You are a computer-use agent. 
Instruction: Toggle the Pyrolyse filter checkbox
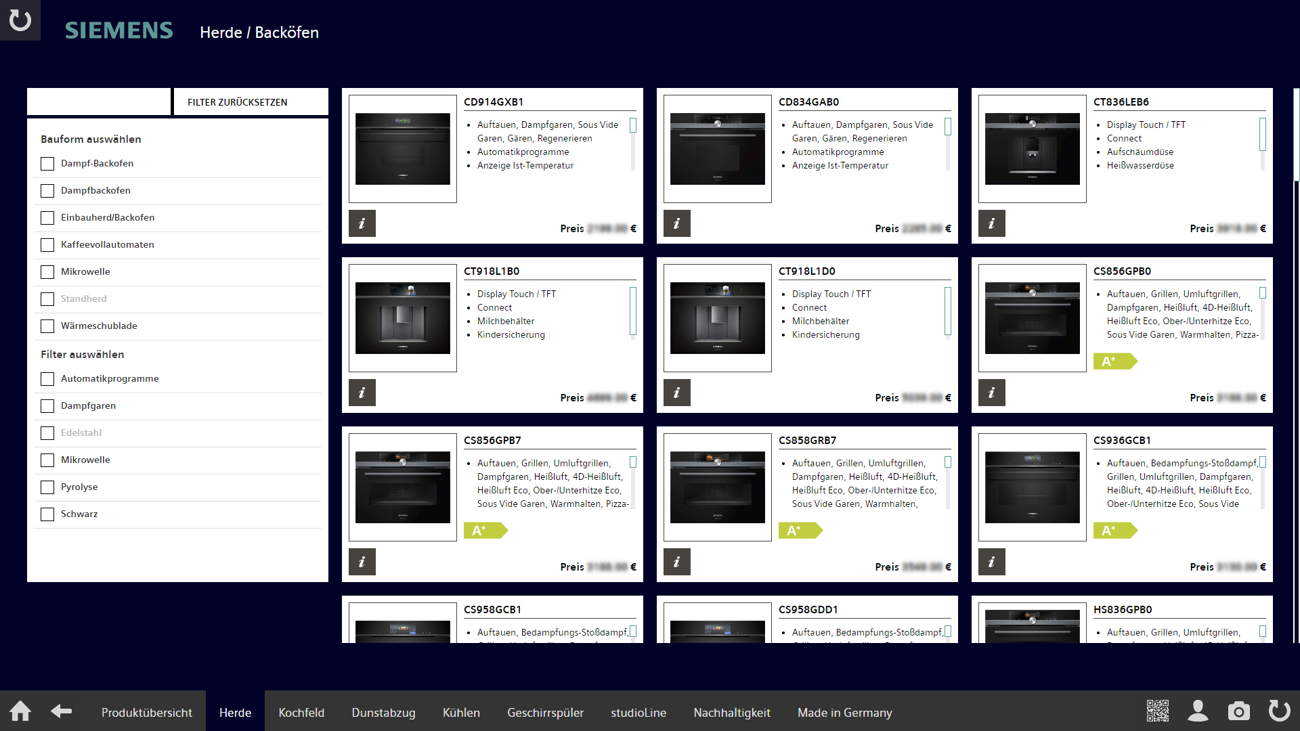[x=47, y=487]
